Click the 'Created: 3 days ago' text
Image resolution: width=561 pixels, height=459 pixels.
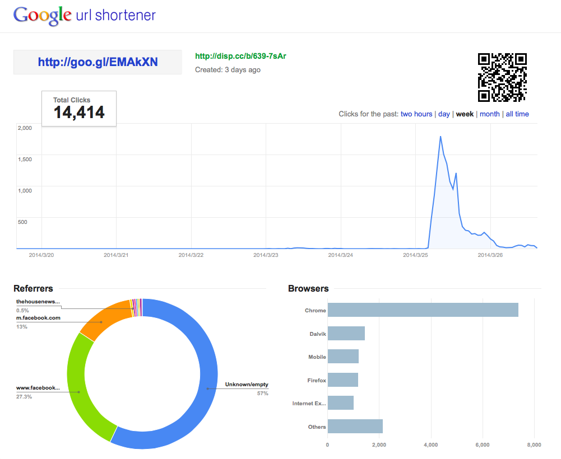click(228, 70)
